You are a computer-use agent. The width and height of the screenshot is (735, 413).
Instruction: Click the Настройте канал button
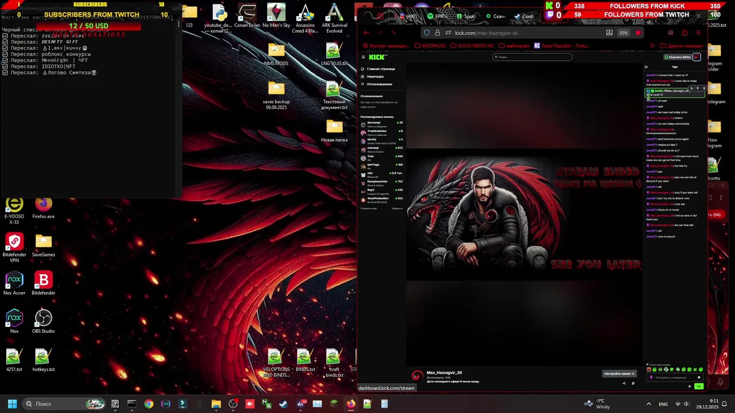coord(619,373)
